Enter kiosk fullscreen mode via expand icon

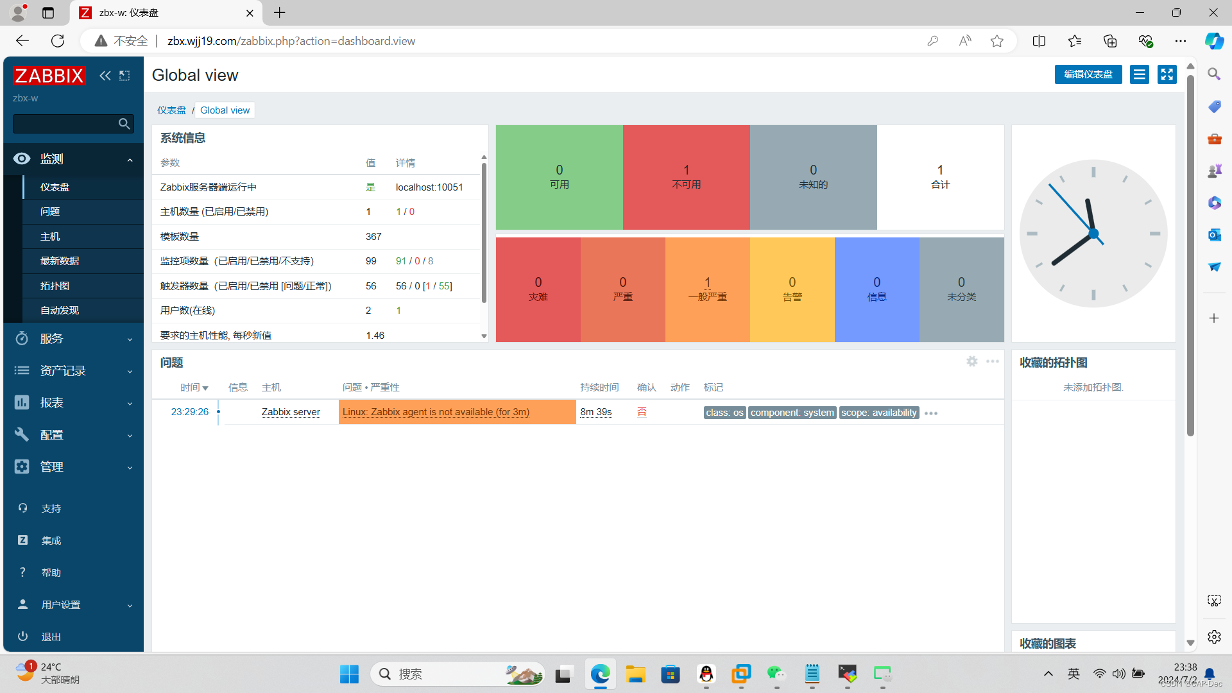coord(1167,74)
